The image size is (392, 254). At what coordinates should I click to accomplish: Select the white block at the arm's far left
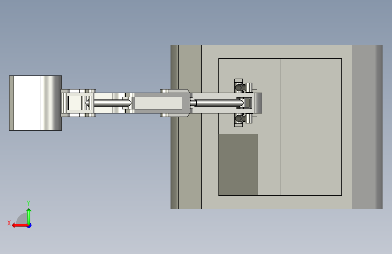[x=27, y=103]
